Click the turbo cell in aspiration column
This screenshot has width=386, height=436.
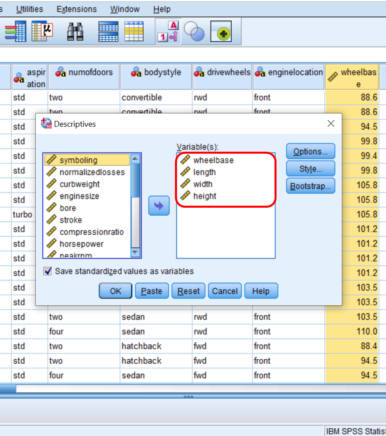click(23, 214)
